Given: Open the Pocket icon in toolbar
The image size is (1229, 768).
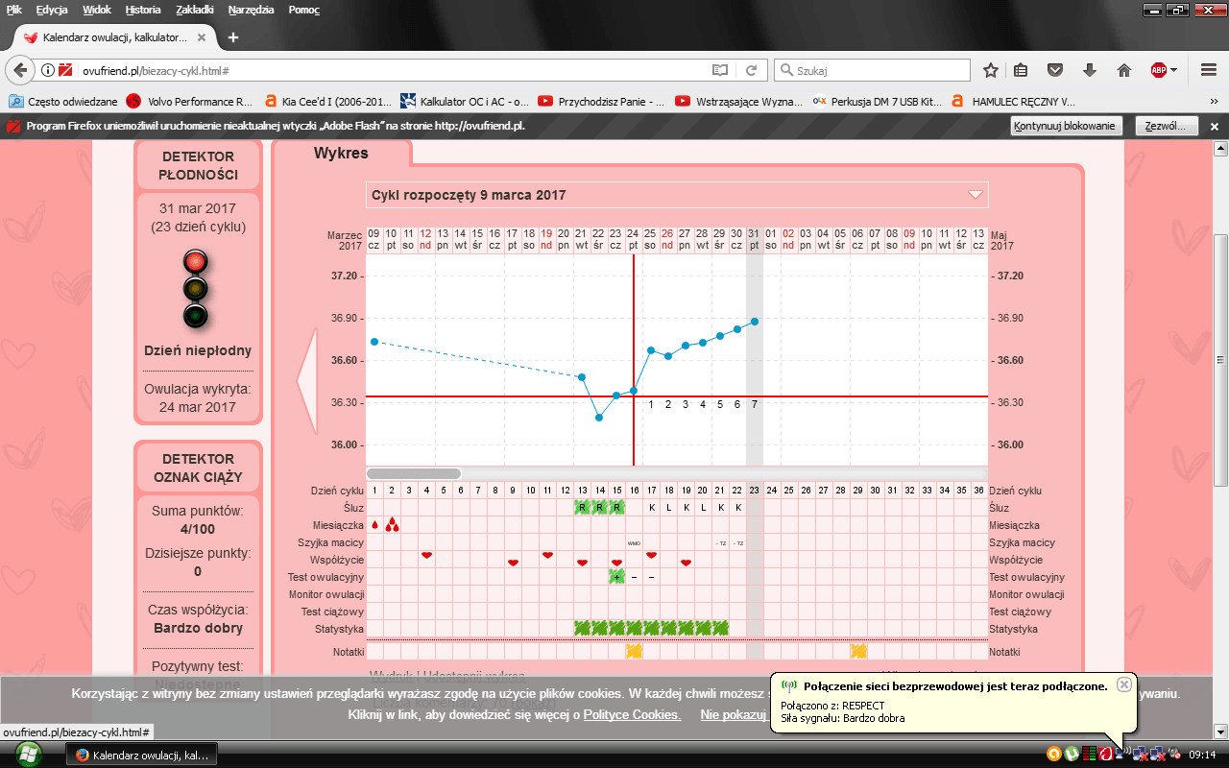Looking at the screenshot, I should click(1054, 70).
